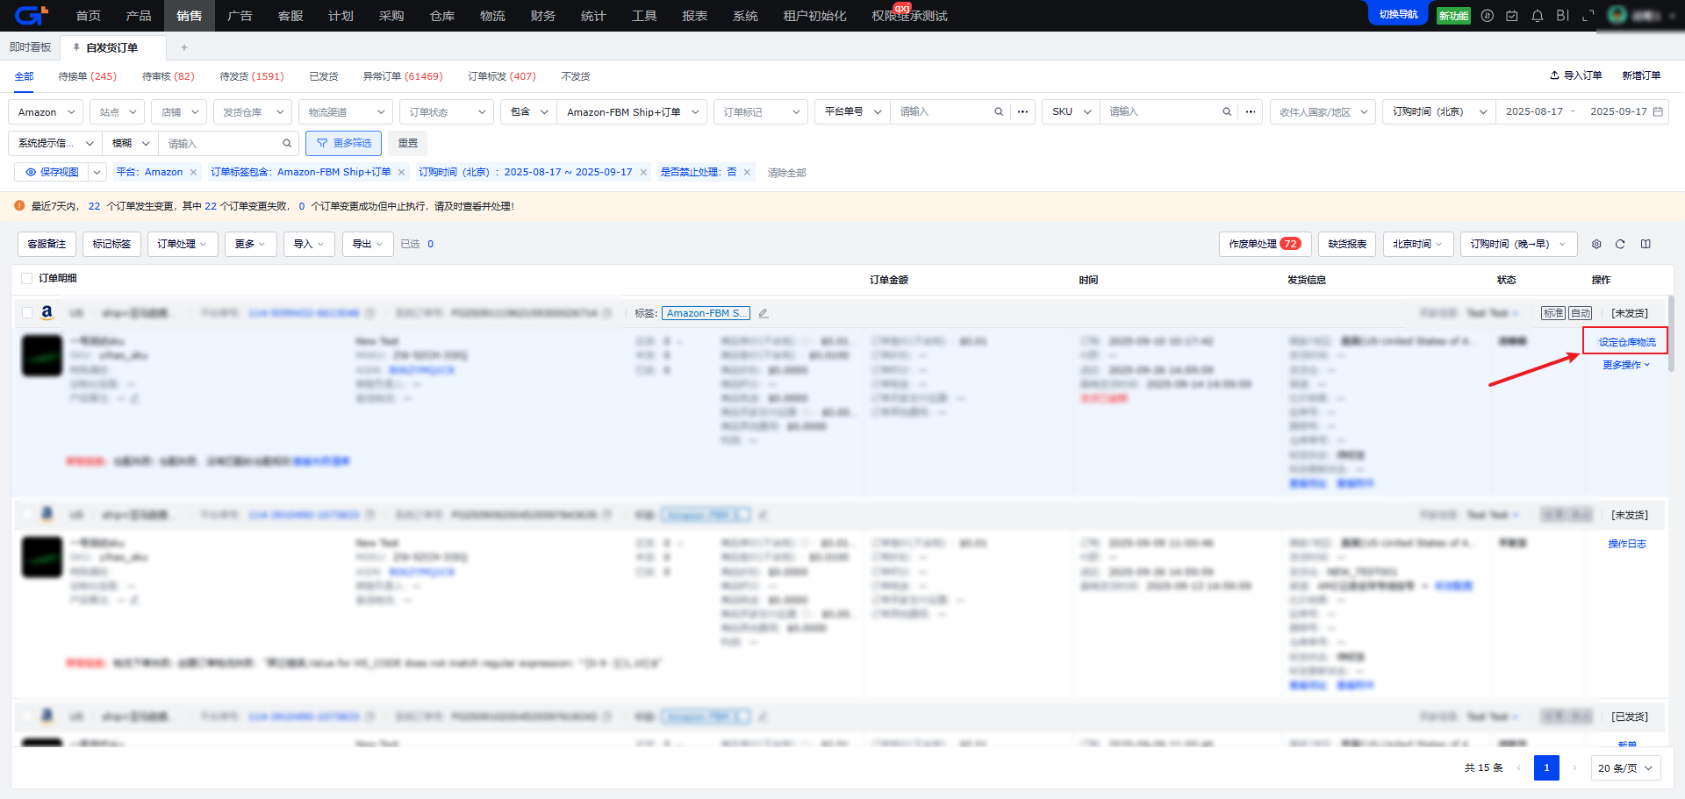Screen dimensions: 1685x799
Task: Open the 订单状态 dropdown
Action: [446, 112]
